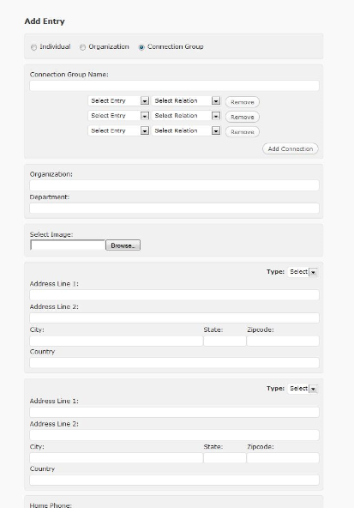Viewport: 354px width, 508px height.
Task: Focus the Organization text field
Action: (174, 185)
